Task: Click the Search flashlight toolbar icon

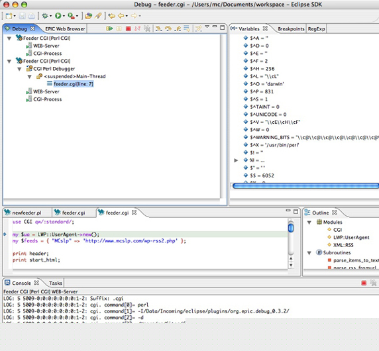Action: pos(98,16)
